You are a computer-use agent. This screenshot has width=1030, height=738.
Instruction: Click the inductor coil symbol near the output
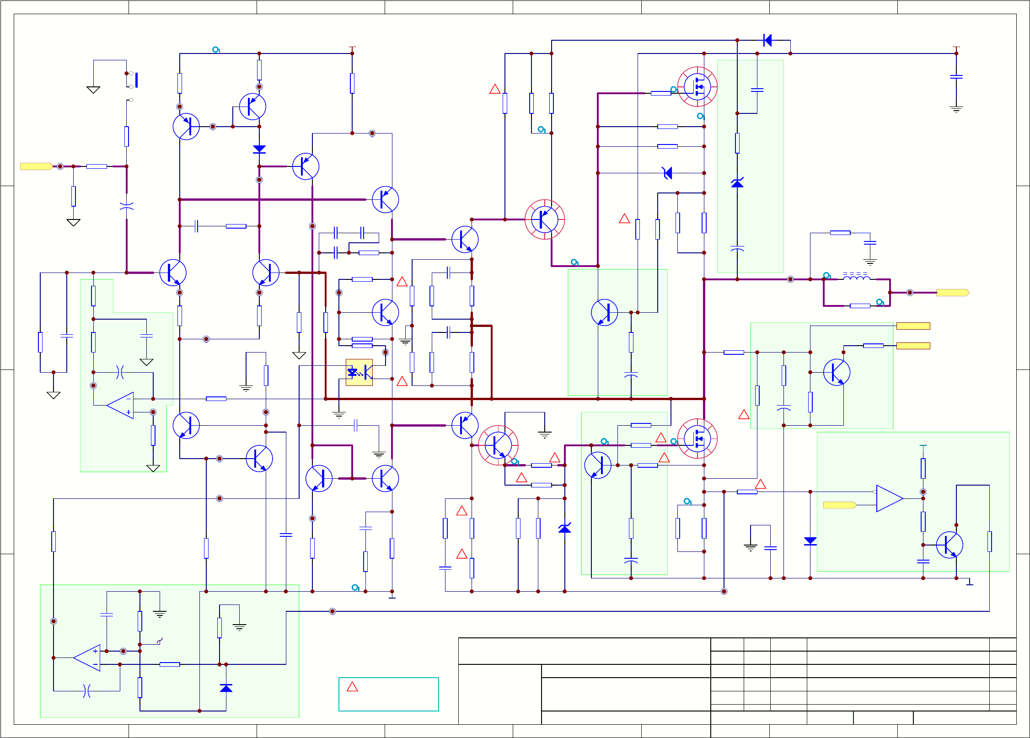coord(857,276)
